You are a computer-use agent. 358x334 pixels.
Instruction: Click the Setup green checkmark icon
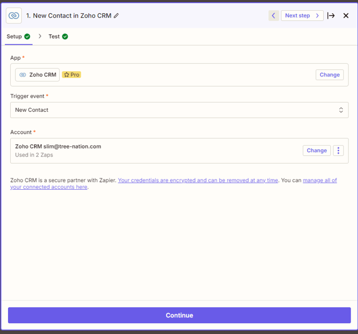(x=27, y=36)
